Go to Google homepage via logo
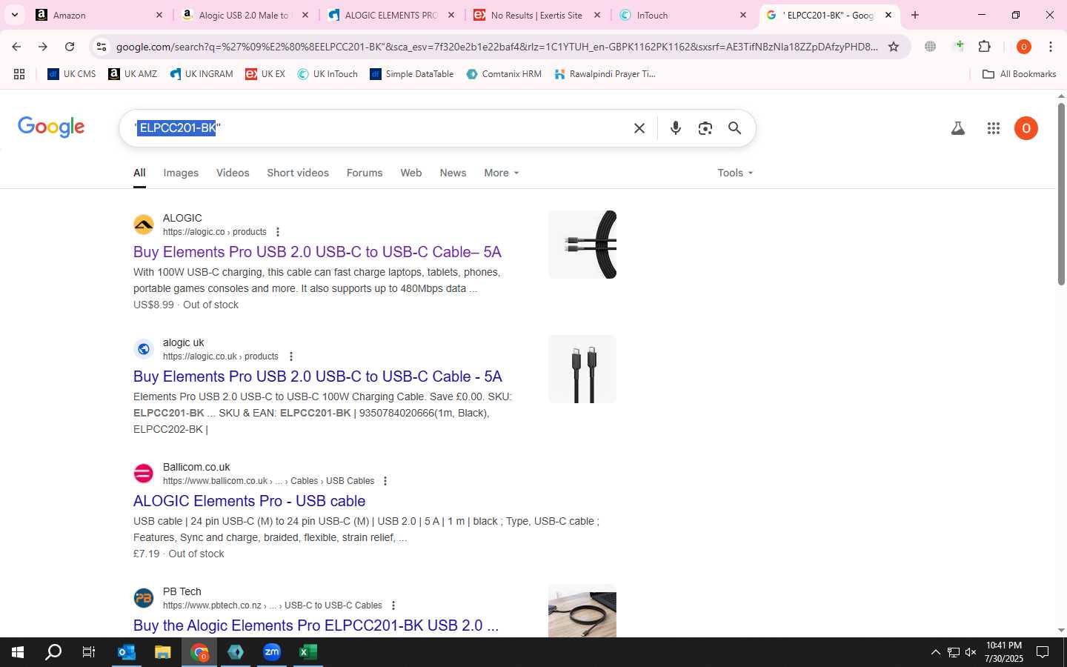Viewport: 1067px width, 667px height. click(x=51, y=127)
